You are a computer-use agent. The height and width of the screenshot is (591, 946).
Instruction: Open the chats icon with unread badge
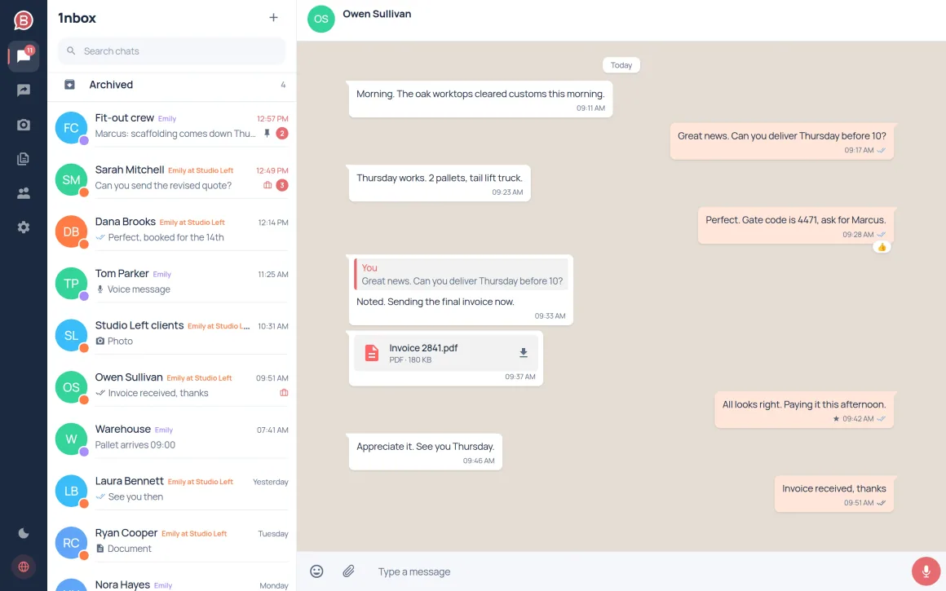pos(24,56)
